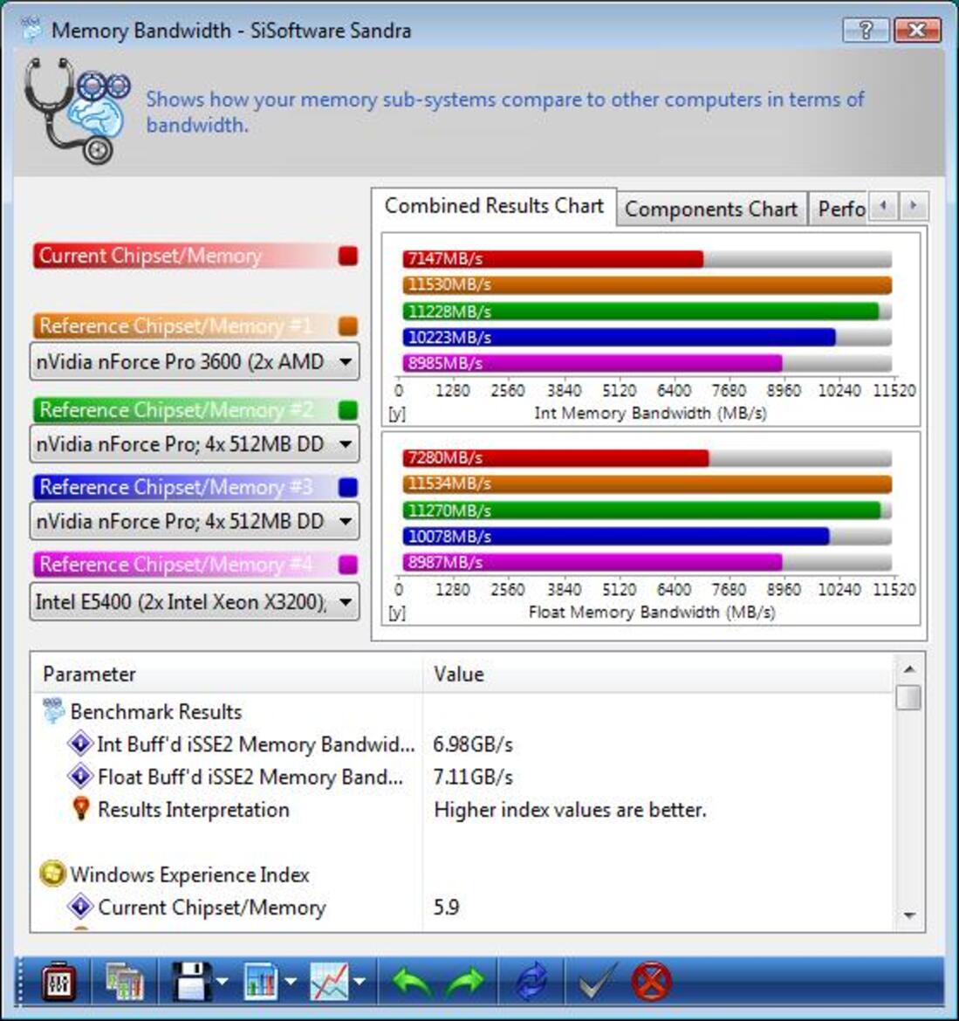Click the 7.11GB/s value
The width and height of the screenshot is (959, 1021).
coord(473,776)
